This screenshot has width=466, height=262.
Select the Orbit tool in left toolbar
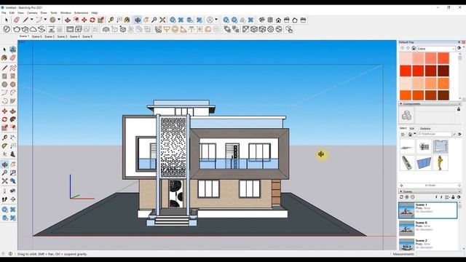click(5, 164)
